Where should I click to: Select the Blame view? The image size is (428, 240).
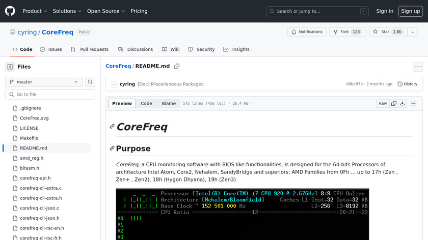coord(169,104)
